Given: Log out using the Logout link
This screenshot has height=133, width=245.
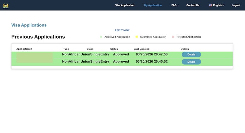Looking at the screenshot, I should (x=236, y=5).
